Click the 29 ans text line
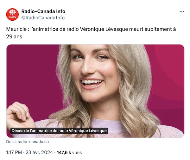The image size is (190, 160). 14,37
